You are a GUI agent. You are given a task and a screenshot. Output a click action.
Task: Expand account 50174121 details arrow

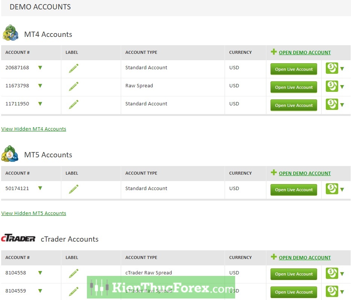(40, 188)
